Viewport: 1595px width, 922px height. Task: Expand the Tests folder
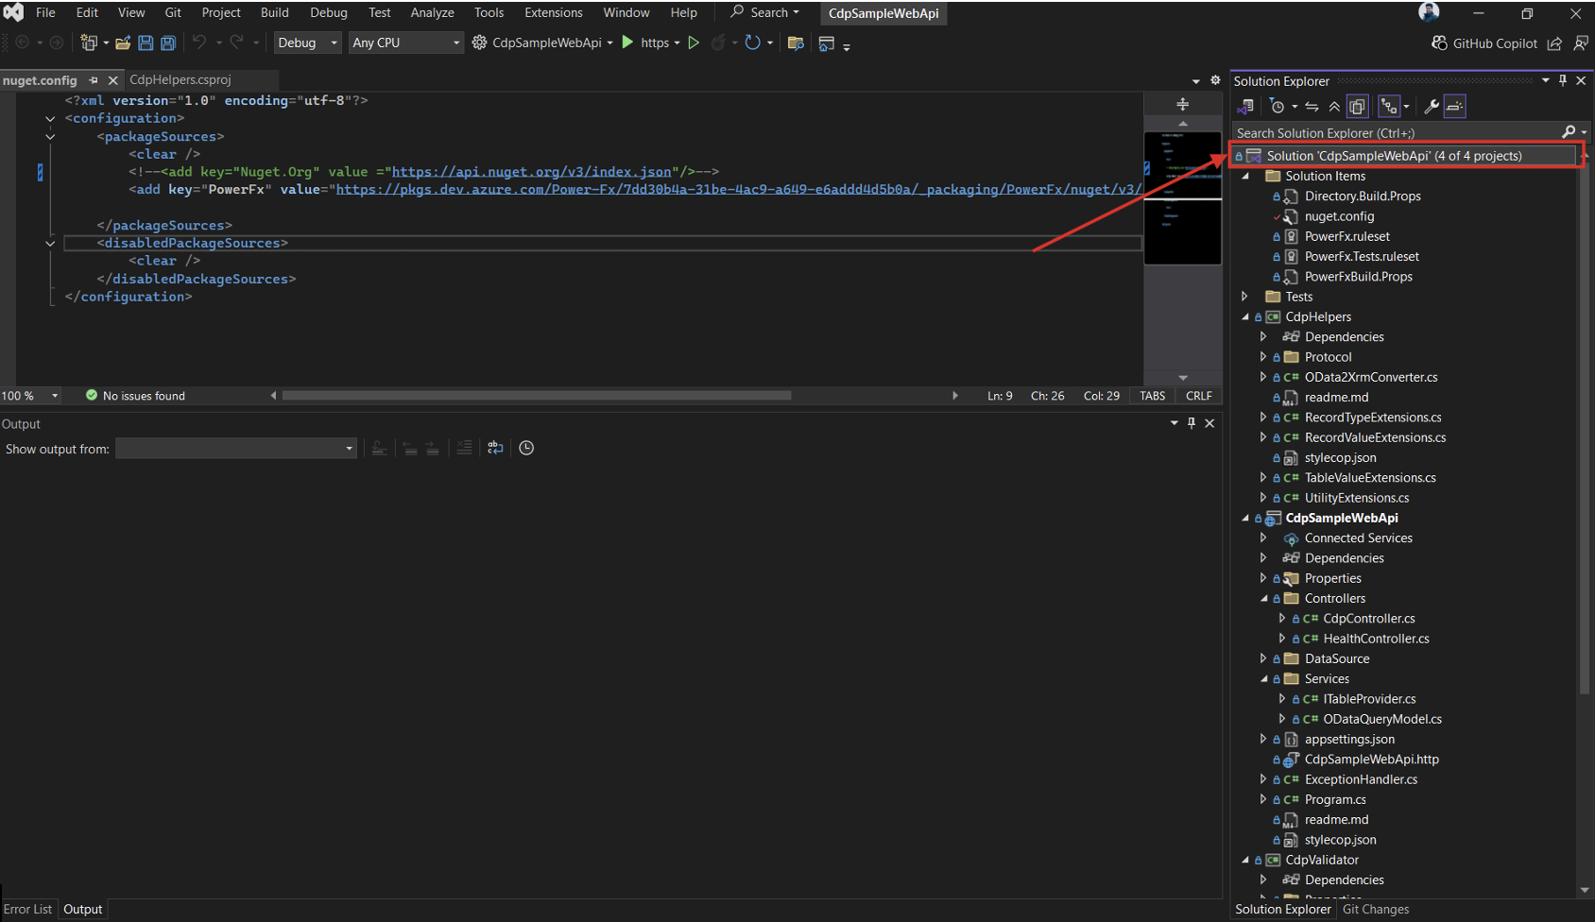(x=1245, y=297)
